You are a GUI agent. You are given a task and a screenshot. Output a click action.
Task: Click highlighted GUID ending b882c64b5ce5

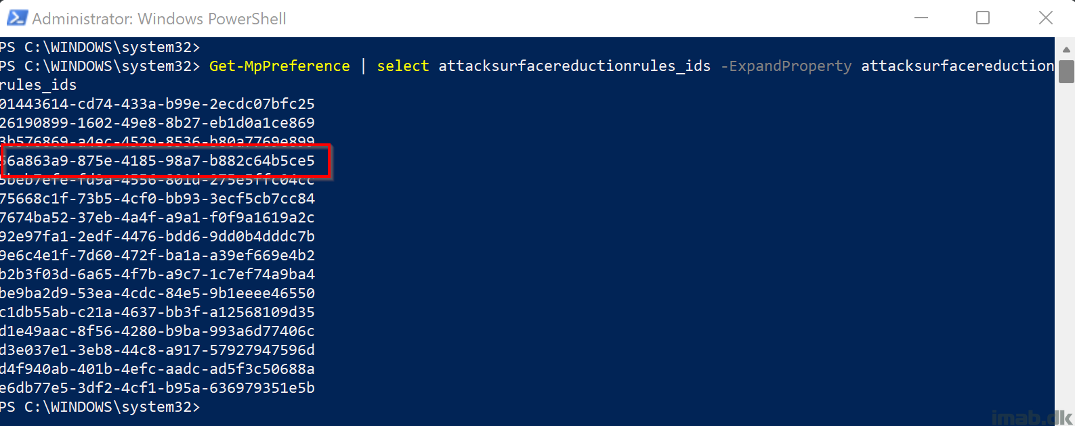tap(158, 161)
